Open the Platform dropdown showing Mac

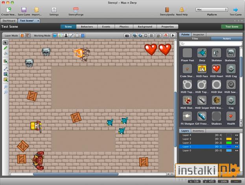tap(212, 9)
